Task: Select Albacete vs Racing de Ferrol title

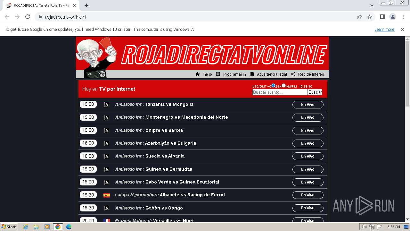Action: [x=192, y=195]
